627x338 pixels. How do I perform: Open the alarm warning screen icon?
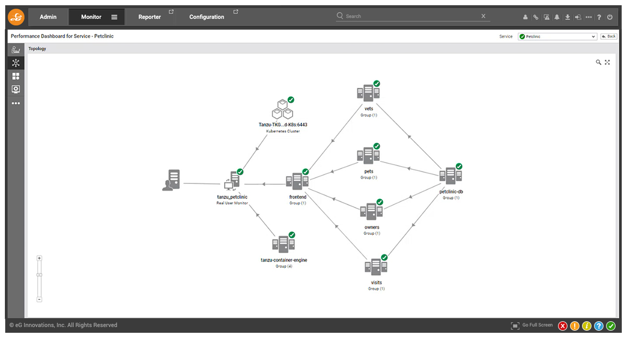tap(547, 17)
